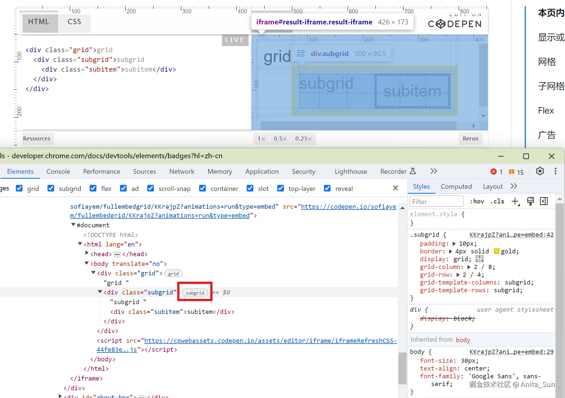
Task: Open the Memory tab
Action: tap(220, 172)
